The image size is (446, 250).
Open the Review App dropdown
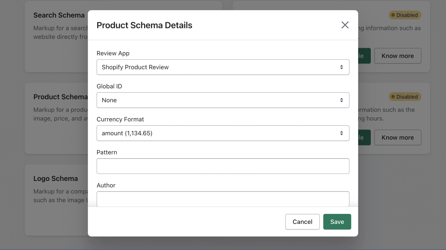[223, 67]
